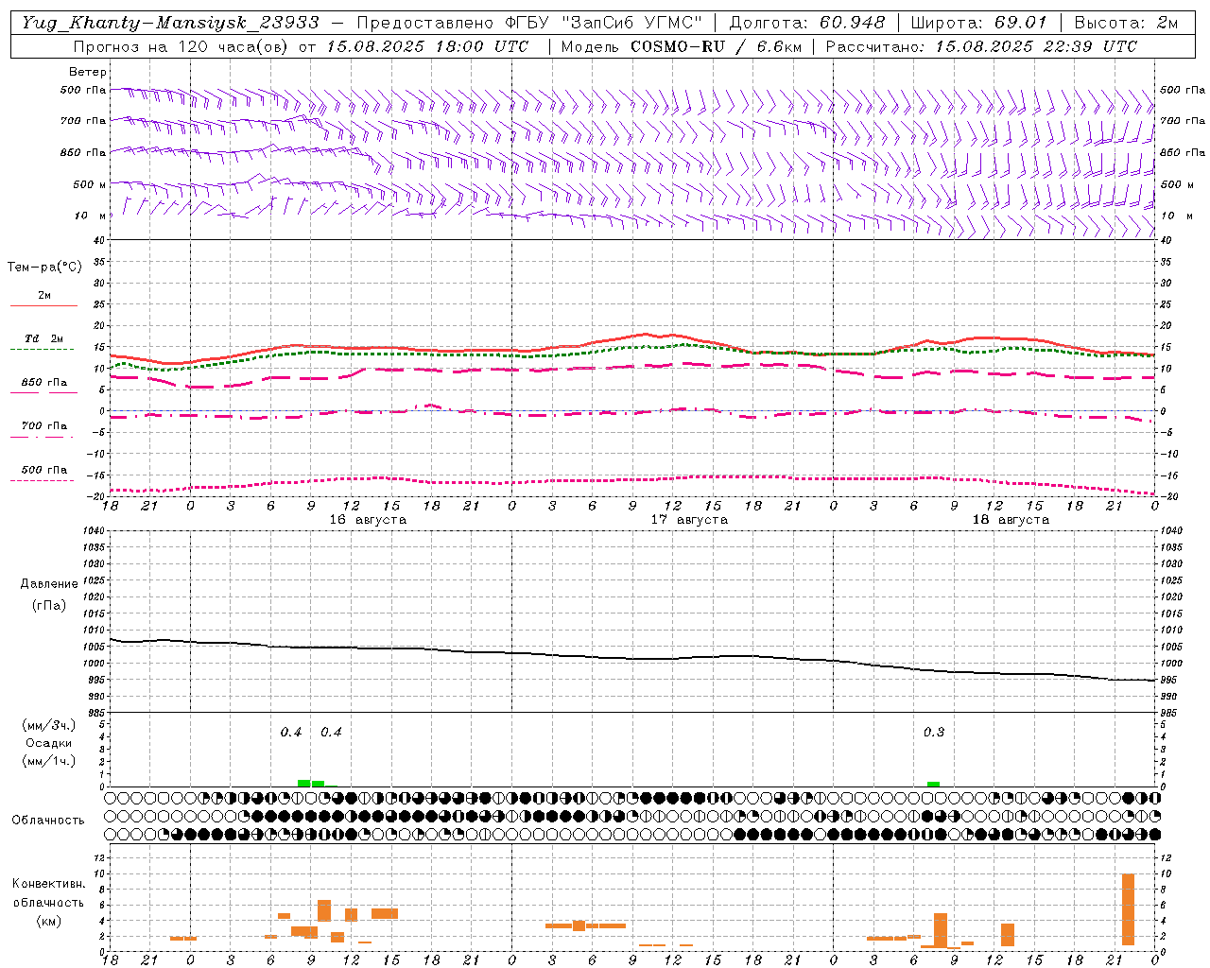This screenshot has width=1210, height=968.
Task: Click the green precipitation bar below '0.3'
Action: click(x=933, y=784)
